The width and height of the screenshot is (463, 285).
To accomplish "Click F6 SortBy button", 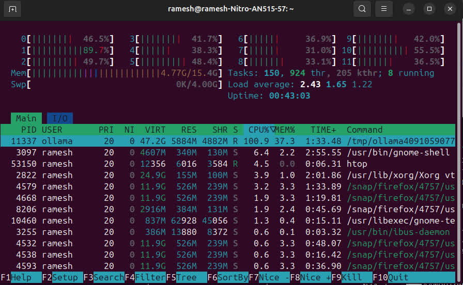I will point(228,278).
